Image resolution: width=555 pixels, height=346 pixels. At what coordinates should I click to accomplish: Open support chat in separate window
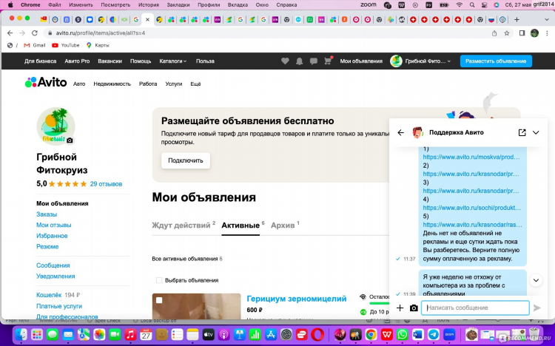[x=522, y=132]
